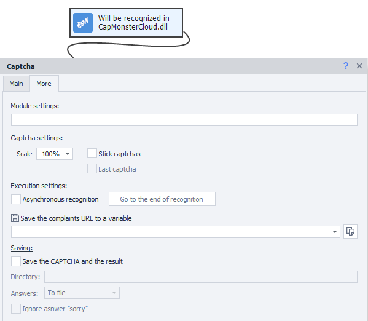
Task: Open the Answers To file dropdown
Action: (x=82, y=293)
